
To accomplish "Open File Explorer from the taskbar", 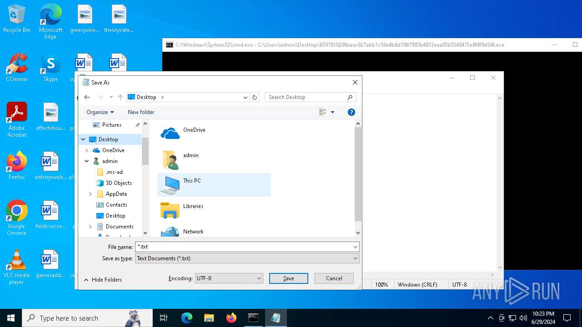I will (209, 318).
